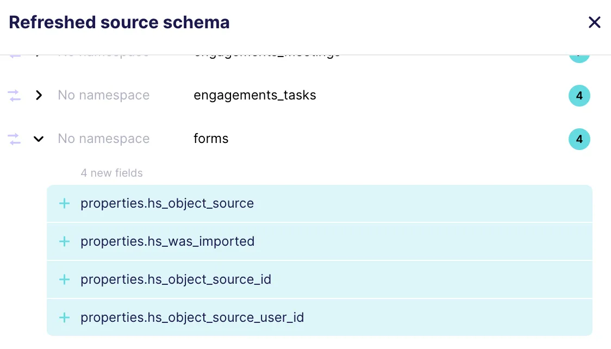Add the properties.hs_object_source_id field via plus icon
The height and width of the screenshot is (349, 611).
pyautogui.click(x=64, y=279)
